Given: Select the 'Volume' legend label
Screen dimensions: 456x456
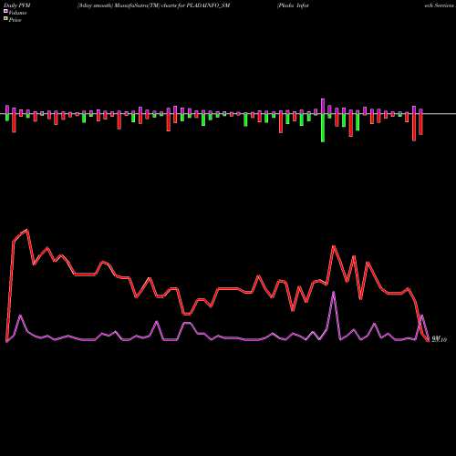Looking at the screenshot, I should coord(17,13).
